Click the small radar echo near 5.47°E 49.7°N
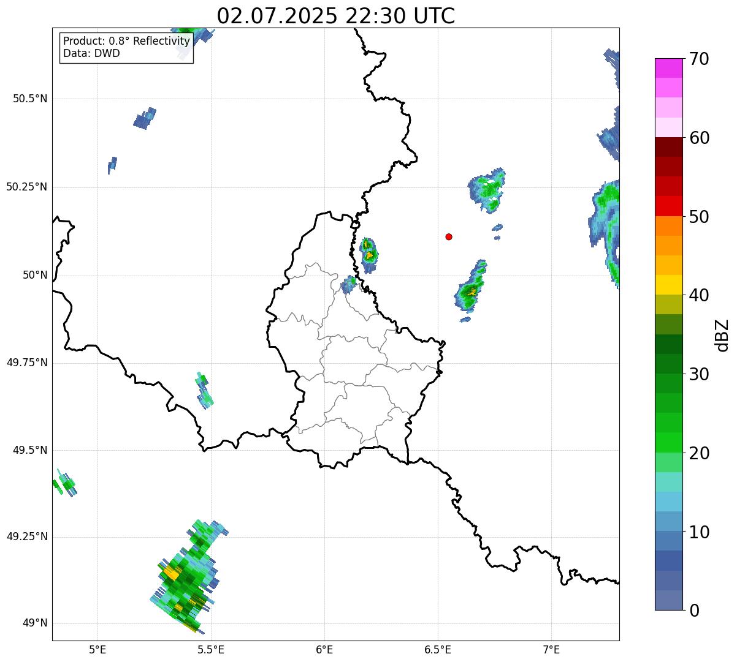 coord(205,391)
